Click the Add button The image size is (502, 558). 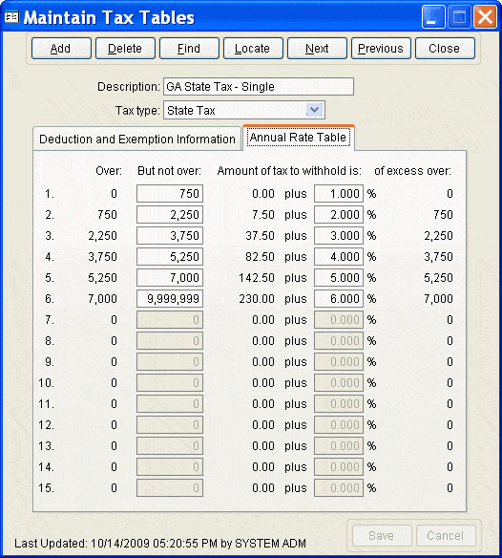(x=61, y=49)
